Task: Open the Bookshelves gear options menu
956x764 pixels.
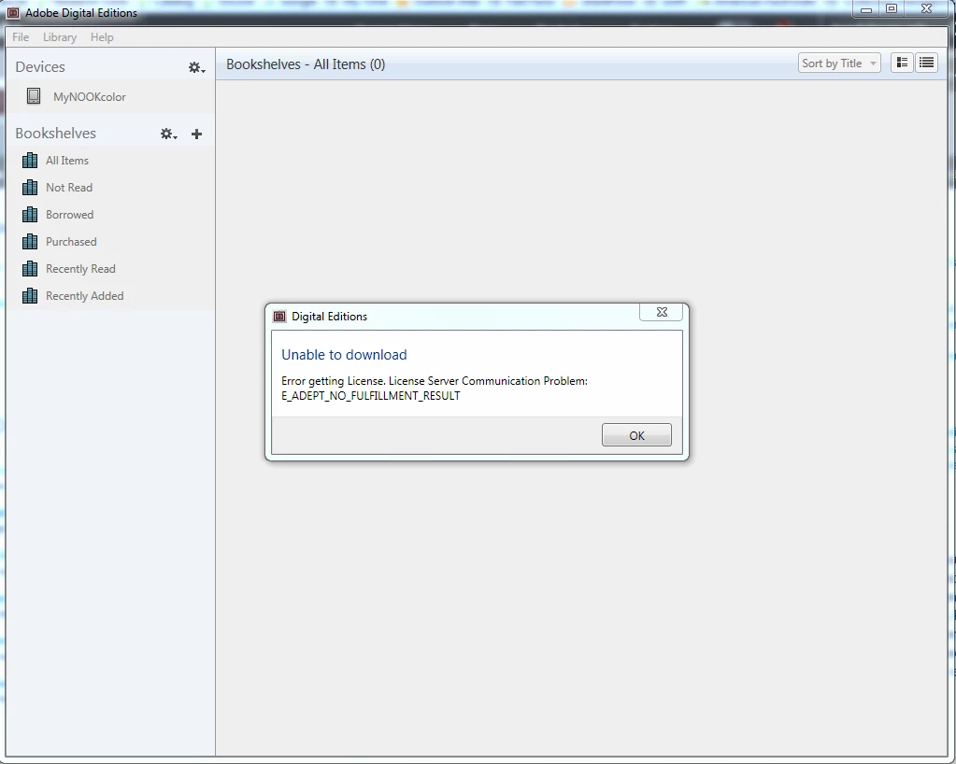Action: pos(168,134)
